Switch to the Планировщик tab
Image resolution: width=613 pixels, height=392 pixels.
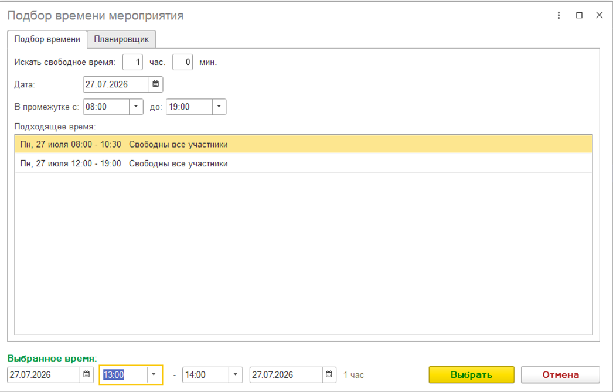(x=121, y=39)
